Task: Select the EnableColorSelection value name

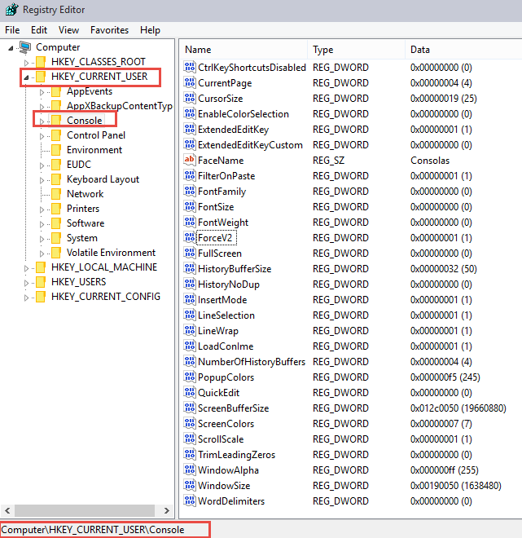Action: [x=243, y=114]
